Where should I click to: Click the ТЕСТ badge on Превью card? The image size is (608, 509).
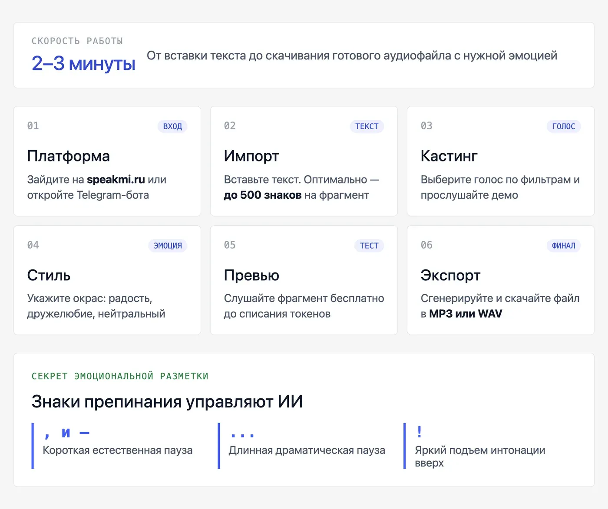[x=369, y=246]
